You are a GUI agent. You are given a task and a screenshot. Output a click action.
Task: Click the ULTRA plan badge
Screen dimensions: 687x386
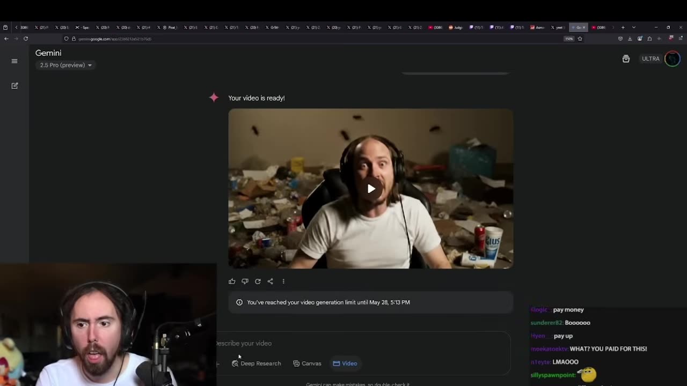click(651, 59)
